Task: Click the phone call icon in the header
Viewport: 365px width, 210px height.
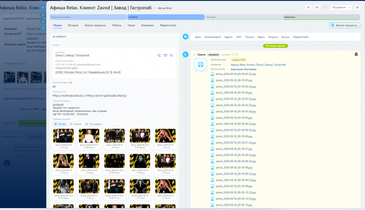Action: coord(308,8)
